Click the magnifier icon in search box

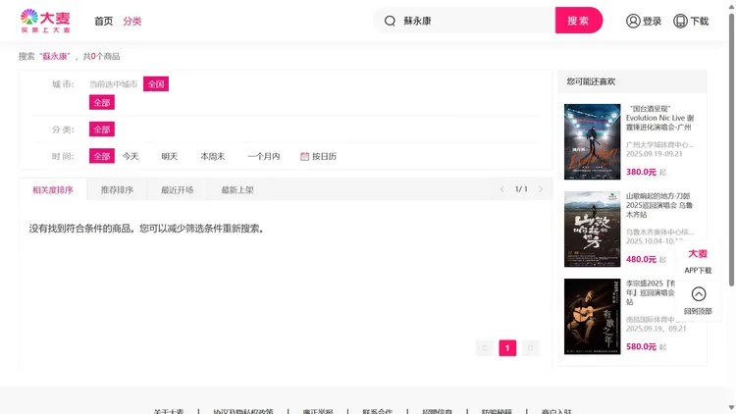390,21
